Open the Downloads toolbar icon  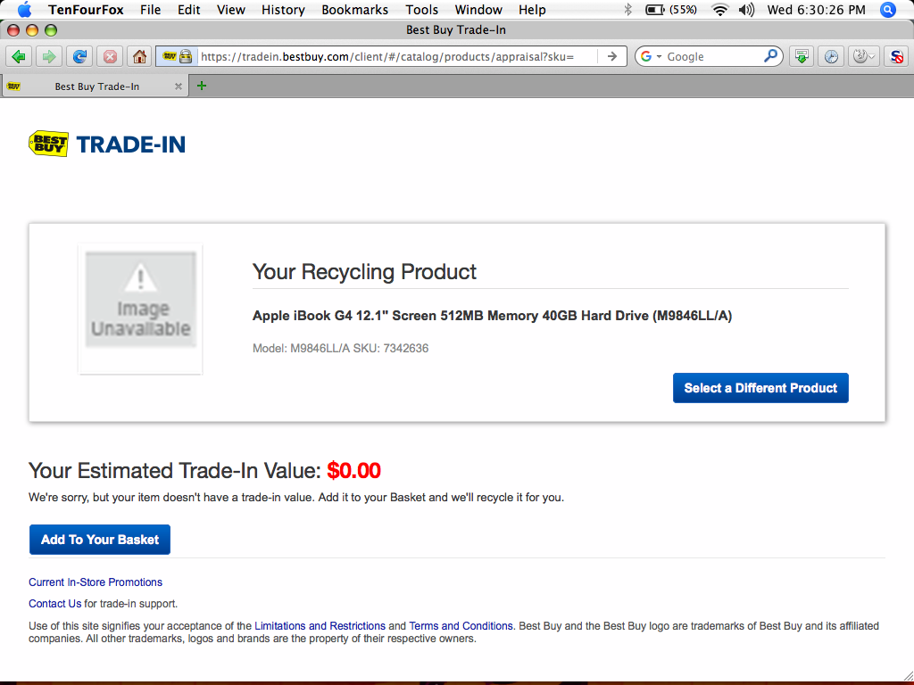[x=802, y=56]
